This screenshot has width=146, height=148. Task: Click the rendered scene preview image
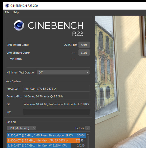120,82
